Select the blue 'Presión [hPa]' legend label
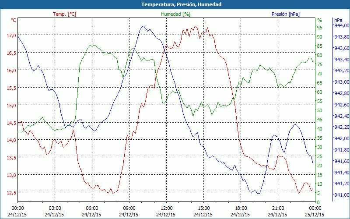 coord(286,14)
